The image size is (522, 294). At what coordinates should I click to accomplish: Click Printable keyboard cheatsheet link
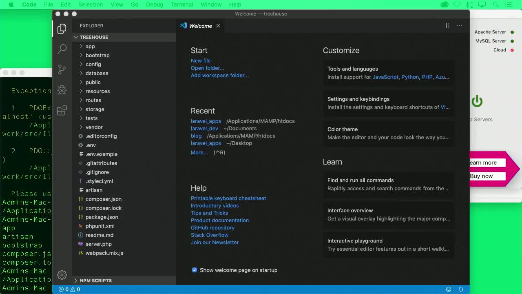coord(228,198)
